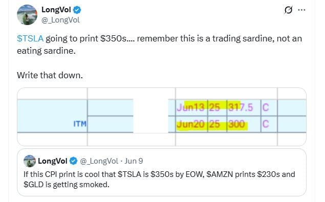Open the quoted tweet's Jun 9 timestamp

coord(134,161)
